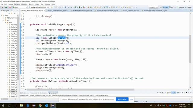Open Google Chrome from the taskbar
Screen dimensions: 193x108
click(40, 105)
